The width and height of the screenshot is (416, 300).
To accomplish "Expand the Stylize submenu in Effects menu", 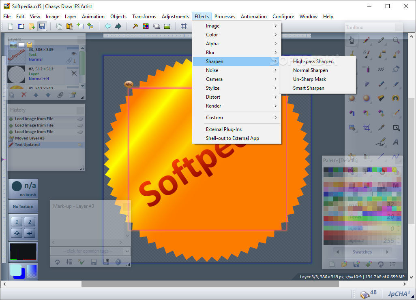I will point(237,88).
